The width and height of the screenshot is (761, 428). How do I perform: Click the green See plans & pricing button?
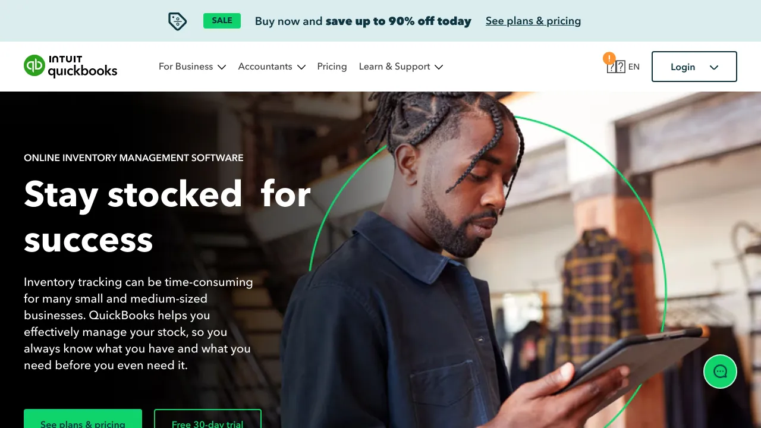pyautogui.click(x=83, y=418)
